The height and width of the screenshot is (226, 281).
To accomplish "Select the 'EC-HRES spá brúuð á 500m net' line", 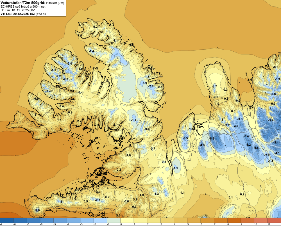I will (x=23, y=7).
